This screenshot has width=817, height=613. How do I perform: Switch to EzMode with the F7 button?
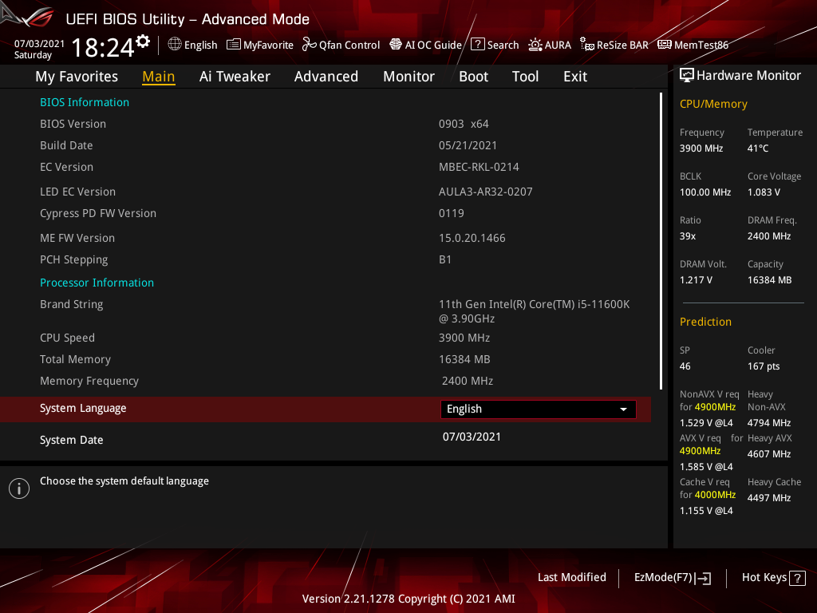(672, 577)
